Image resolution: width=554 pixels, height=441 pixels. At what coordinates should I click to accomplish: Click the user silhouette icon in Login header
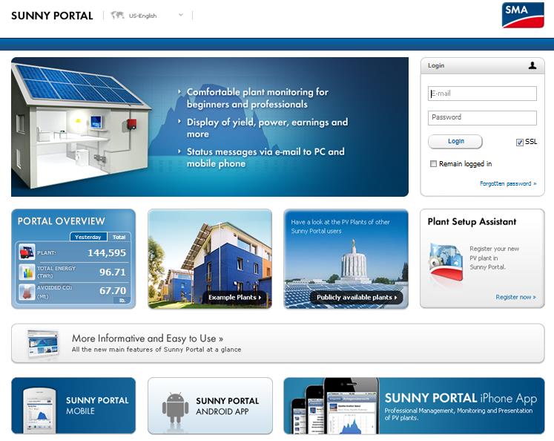point(532,65)
